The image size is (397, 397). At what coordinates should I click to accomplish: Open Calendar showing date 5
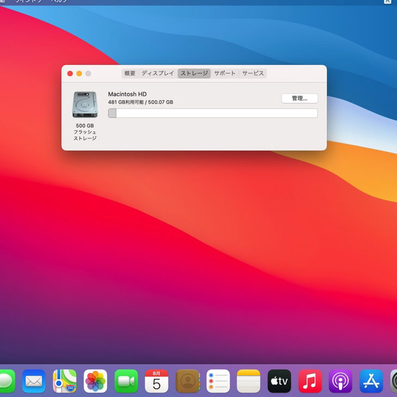click(x=157, y=381)
